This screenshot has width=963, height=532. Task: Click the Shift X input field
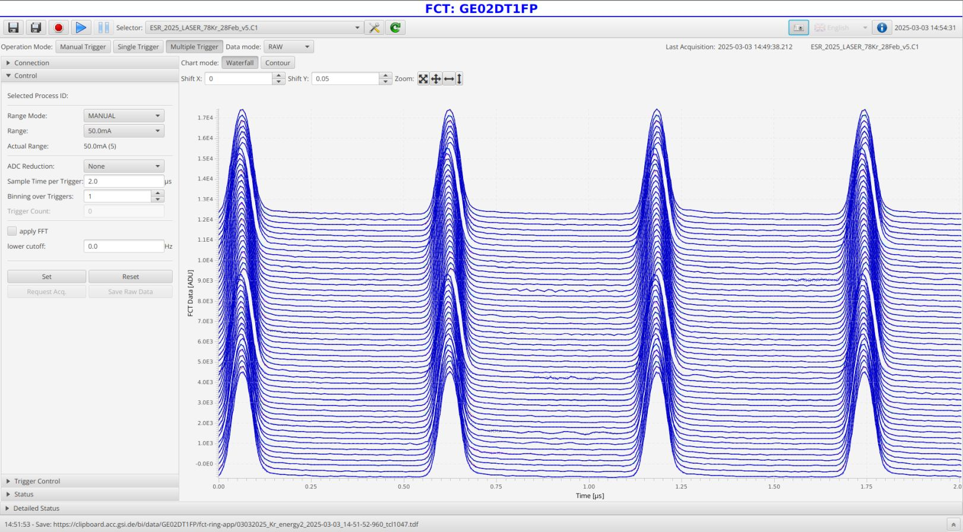pyautogui.click(x=238, y=78)
